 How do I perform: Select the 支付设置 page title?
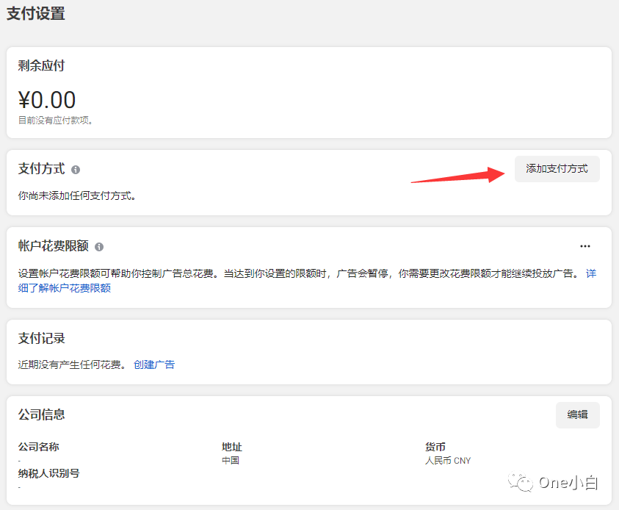click(x=35, y=13)
